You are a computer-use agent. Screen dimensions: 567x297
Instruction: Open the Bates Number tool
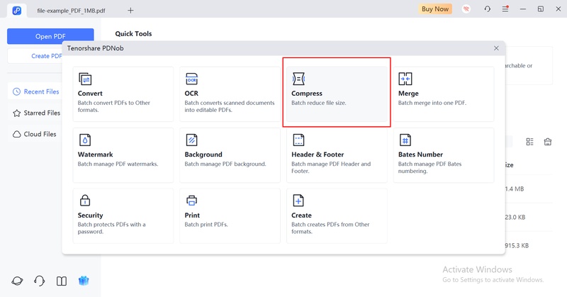click(x=444, y=155)
